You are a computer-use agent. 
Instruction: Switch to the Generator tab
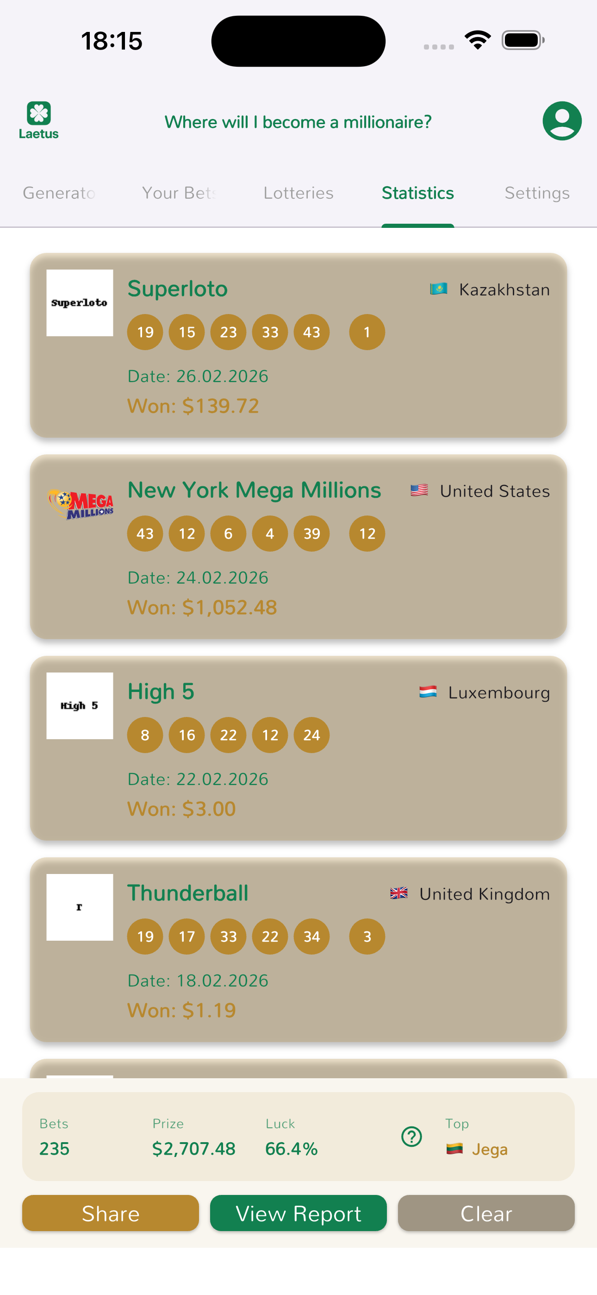[x=59, y=193]
